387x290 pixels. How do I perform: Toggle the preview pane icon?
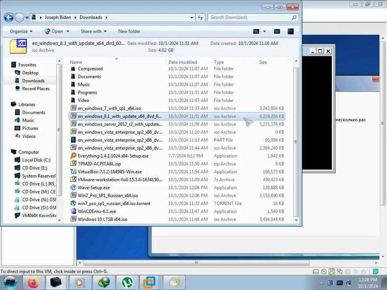(277, 31)
